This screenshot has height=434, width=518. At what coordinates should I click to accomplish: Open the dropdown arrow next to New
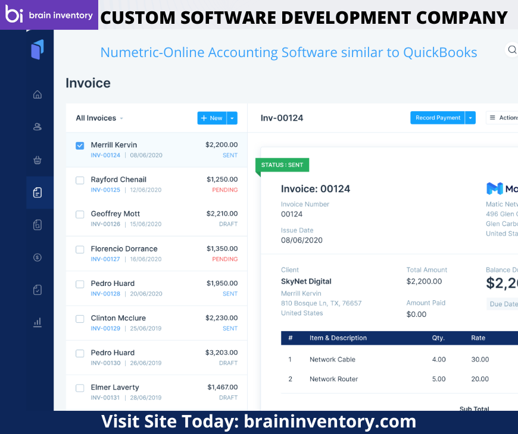[x=232, y=118]
